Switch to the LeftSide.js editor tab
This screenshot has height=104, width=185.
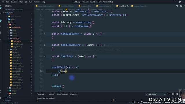[122, 6]
